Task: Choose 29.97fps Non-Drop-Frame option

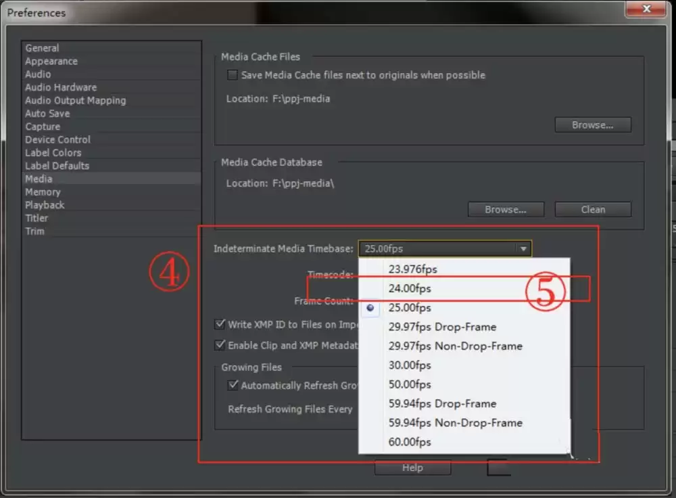Action: 464,346
